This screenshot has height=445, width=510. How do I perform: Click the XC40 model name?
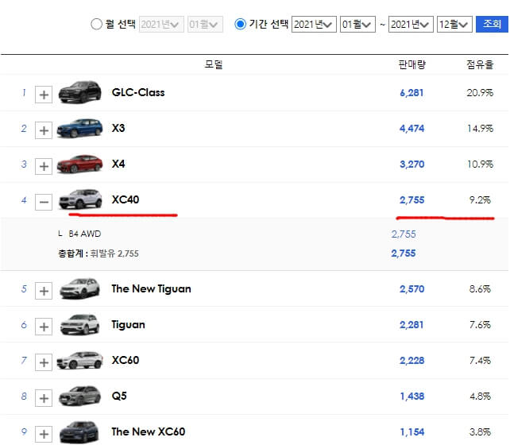point(126,199)
